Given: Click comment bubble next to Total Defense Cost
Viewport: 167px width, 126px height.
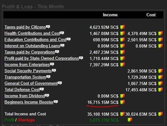Looking at the screenshot, I should pyautogui.click(x=42, y=89).
